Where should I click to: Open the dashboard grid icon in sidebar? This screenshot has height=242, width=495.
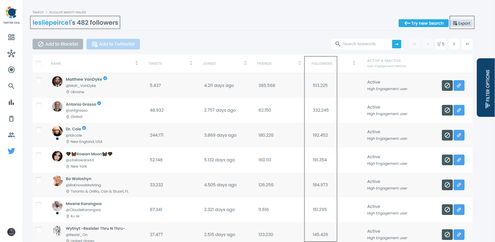11,37
